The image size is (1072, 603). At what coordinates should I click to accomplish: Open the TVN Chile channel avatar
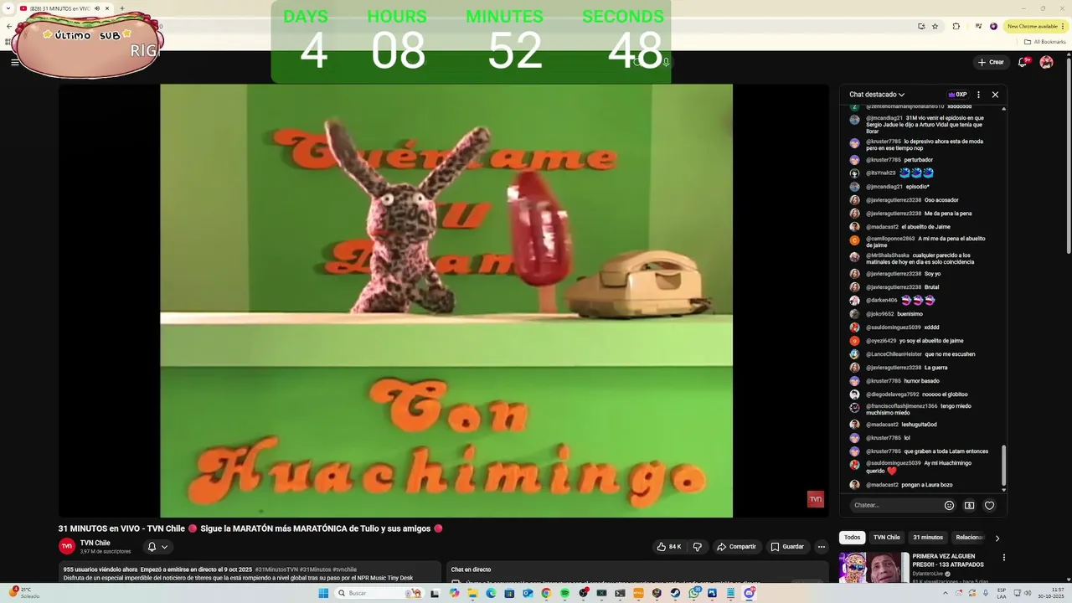click(x=67, y=547)
